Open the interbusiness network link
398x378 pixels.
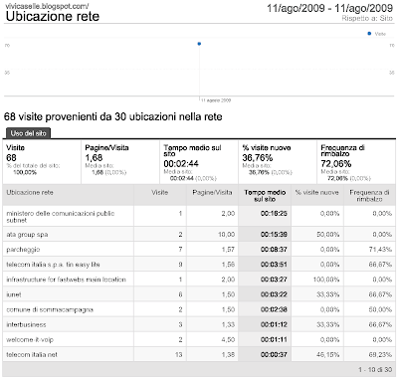tap(26, 324)
